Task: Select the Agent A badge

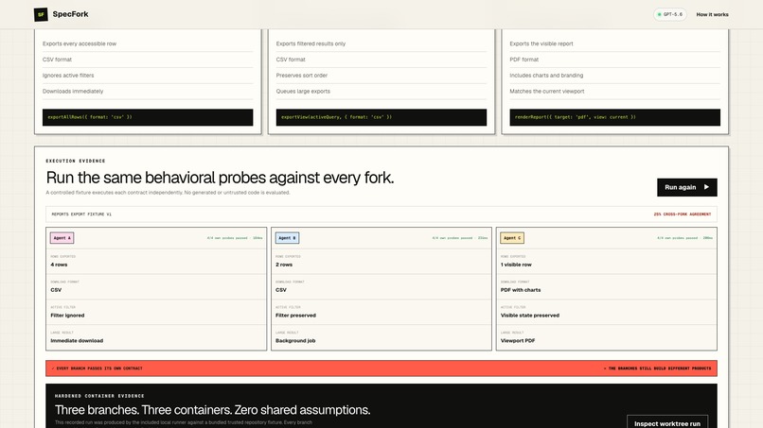Action: coord(62,238)
